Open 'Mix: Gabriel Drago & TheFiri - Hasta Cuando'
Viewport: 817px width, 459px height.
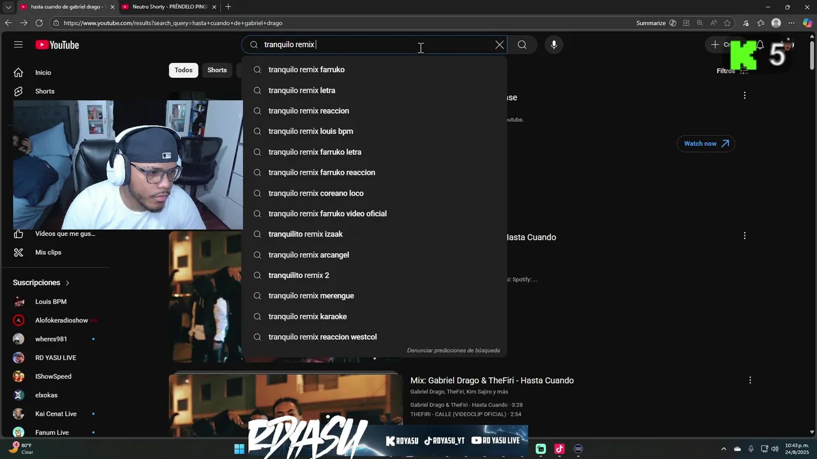492,381
